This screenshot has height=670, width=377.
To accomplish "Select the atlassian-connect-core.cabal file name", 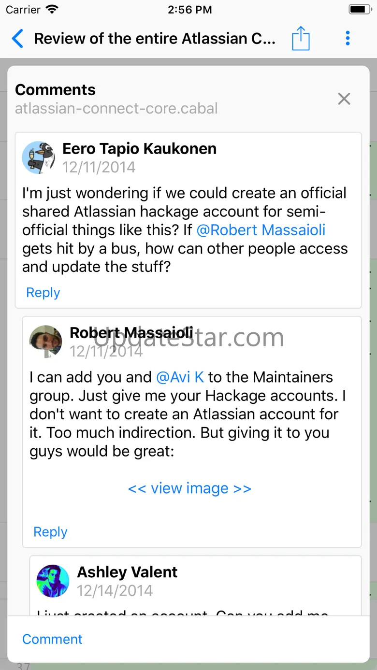I will tap(116, 108).
